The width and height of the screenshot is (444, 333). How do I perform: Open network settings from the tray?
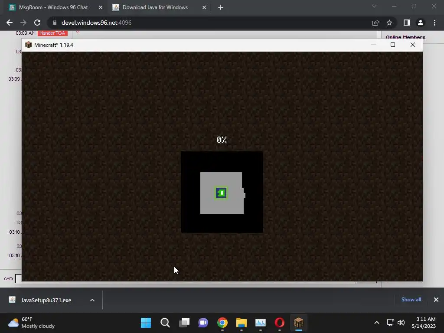391,323
